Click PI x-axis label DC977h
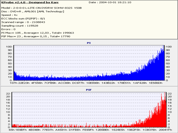This screenshot has height=133, width=178. (78, 83)
